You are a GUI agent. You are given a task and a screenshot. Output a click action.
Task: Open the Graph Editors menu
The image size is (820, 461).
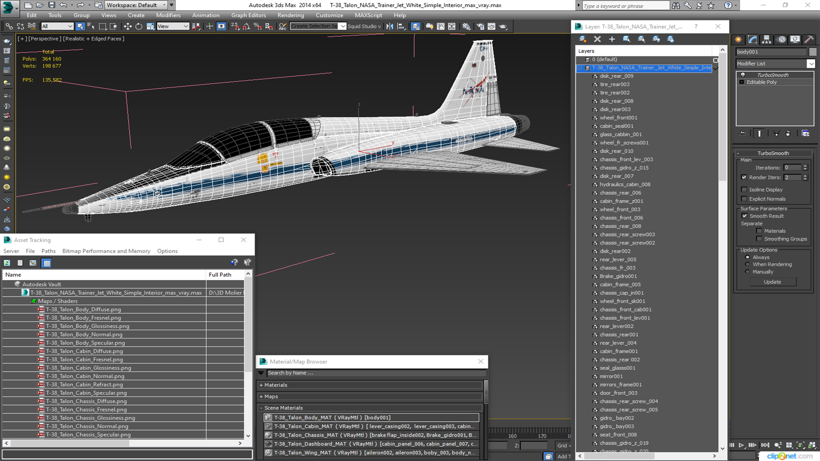(249, 15)
